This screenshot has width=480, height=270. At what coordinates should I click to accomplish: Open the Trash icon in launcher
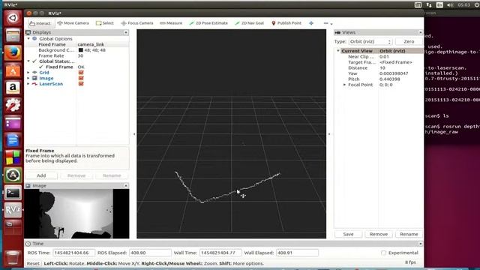pos(13,257)
